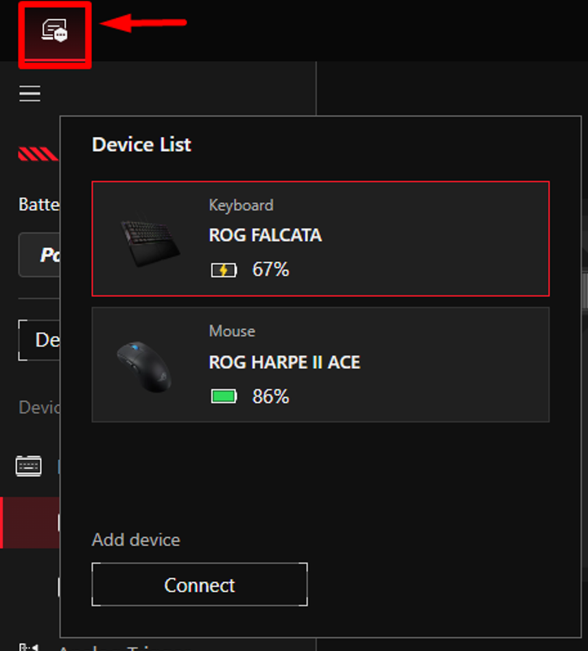Viewport: 588px width, 651px height.
Task: Click the Keyboard category label
Action: (241, 206)
